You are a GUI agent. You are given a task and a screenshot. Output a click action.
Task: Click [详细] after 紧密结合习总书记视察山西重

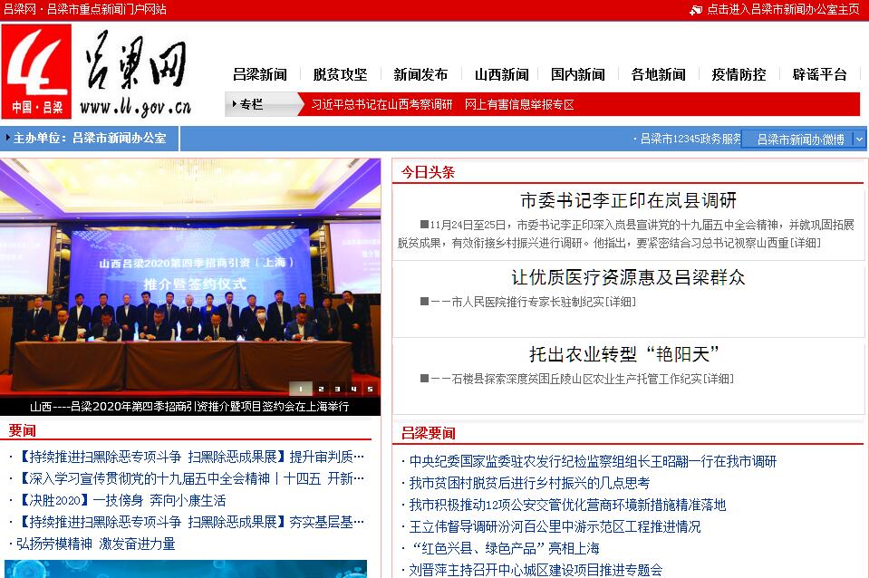point(805,243)
